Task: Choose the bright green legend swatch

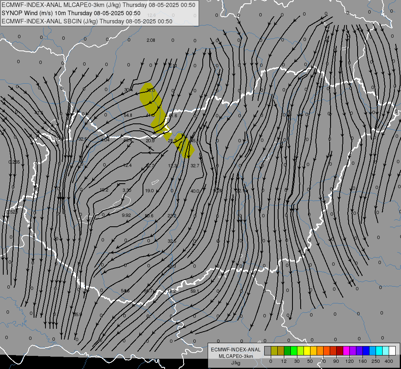Action: tap(294, 351)
